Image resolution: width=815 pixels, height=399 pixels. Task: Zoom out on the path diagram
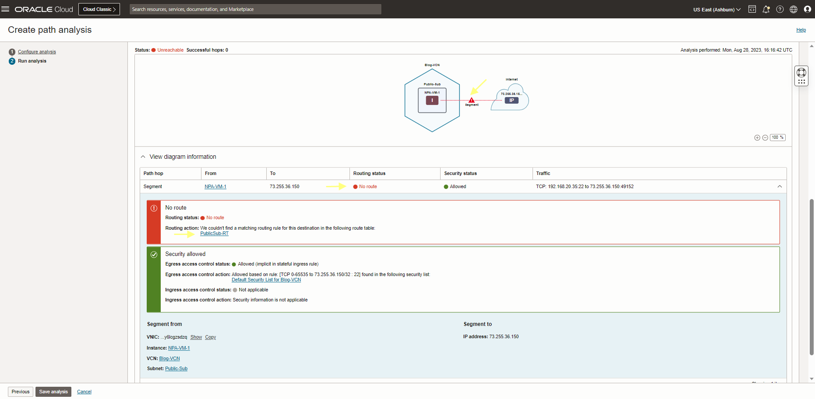tap(765, 138)
